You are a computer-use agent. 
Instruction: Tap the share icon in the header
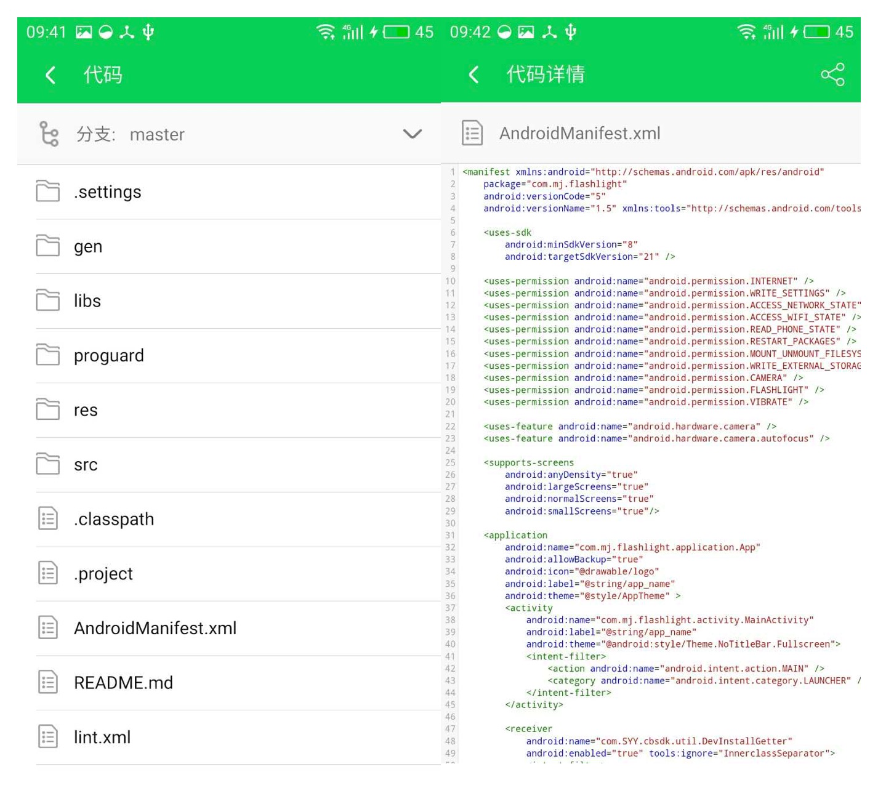click(832, 75)
